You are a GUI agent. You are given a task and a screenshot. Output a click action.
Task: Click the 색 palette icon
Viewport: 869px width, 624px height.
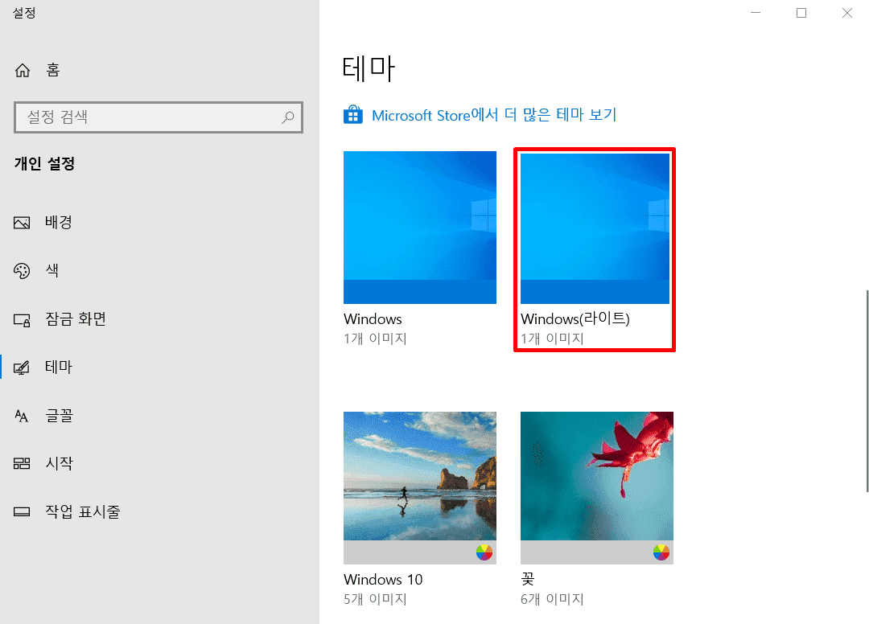[22, 271]
